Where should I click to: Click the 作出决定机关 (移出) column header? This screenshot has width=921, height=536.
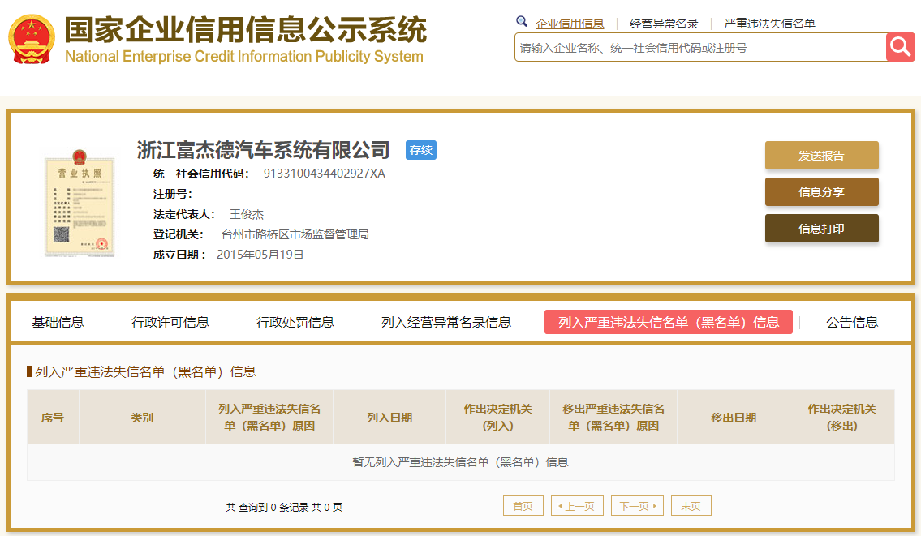tap(842, 418)
